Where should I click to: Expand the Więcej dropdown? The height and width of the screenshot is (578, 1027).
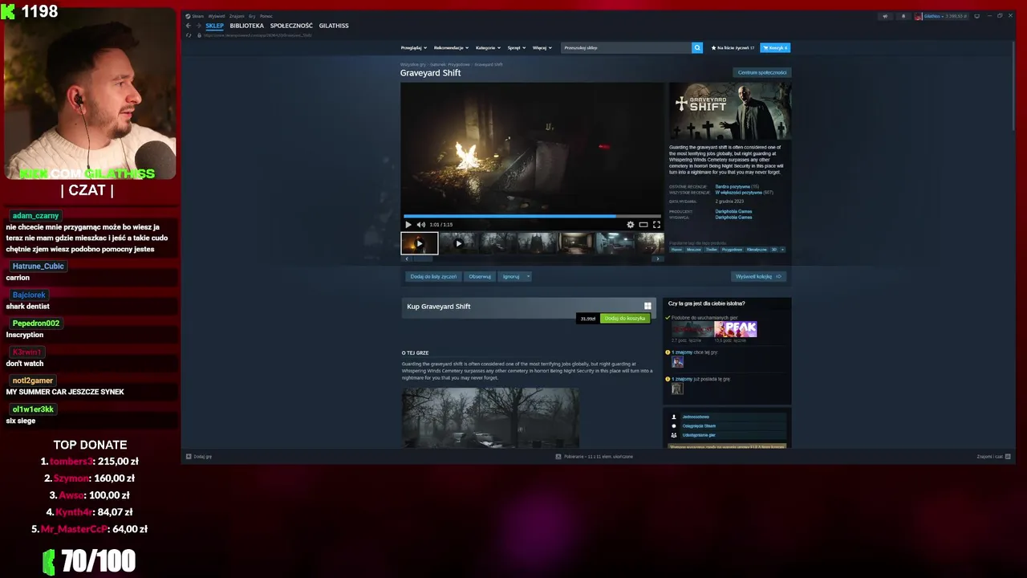click(x=542, y=47)
